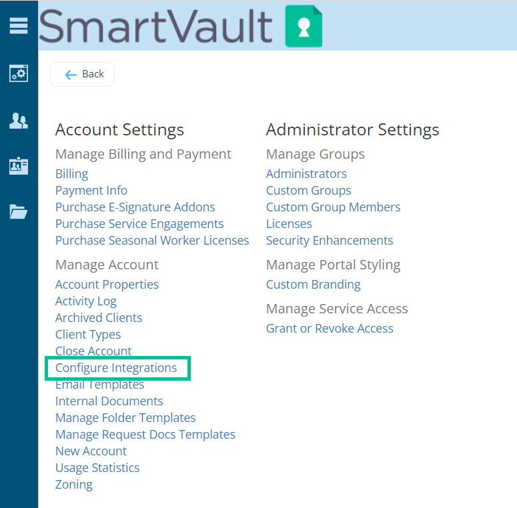517x508 pixels.
Task: Open Purchase Seasonal Worker Licenses
Action: point(152,241)
